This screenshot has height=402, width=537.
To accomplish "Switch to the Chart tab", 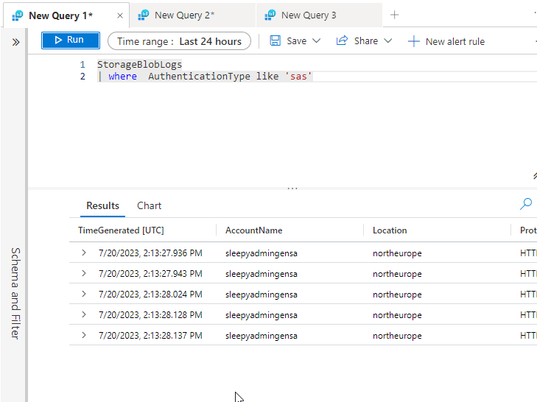I will (x=149, y=206).
